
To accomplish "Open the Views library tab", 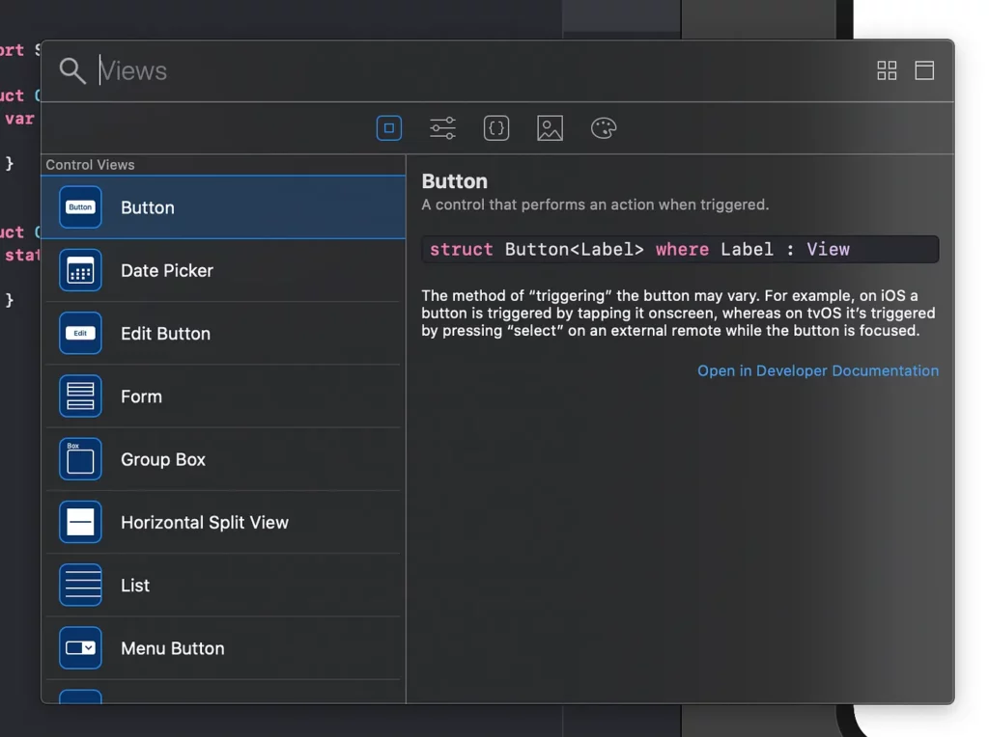I will coord(389,128).
